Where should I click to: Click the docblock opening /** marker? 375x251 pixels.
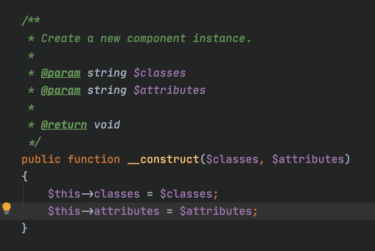point(31,21)
